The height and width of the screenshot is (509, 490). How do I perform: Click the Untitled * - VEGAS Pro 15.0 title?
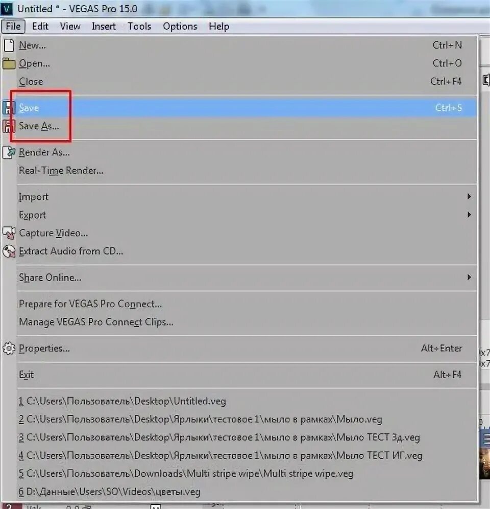point(77,9)
